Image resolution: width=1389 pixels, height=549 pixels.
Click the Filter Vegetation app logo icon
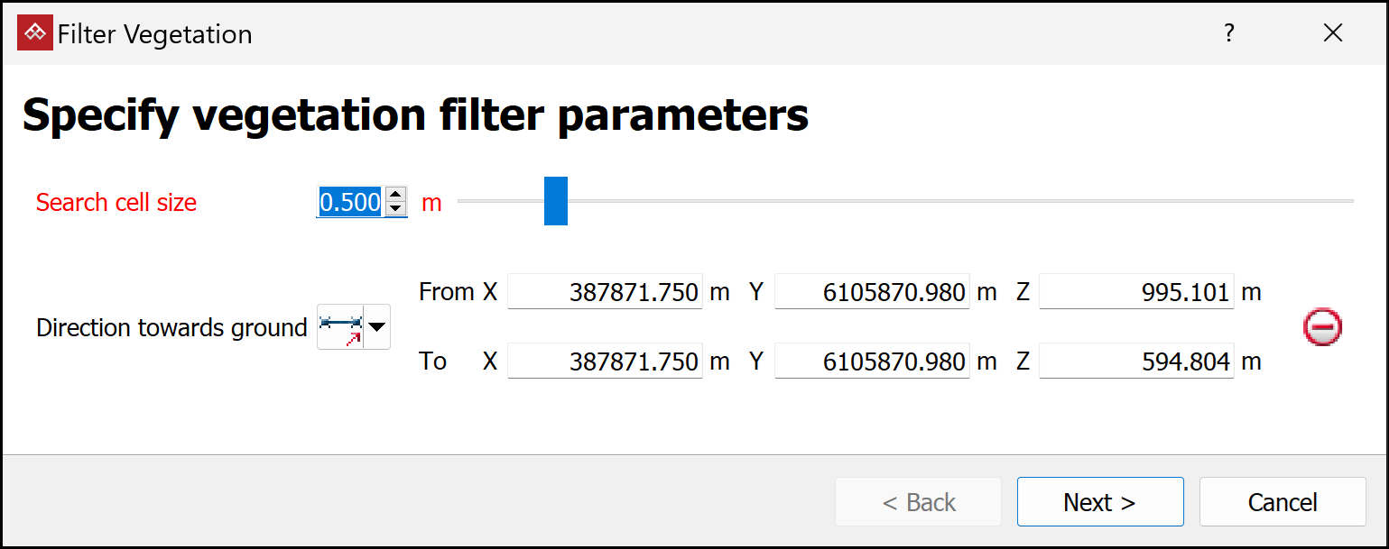(35, 33)
